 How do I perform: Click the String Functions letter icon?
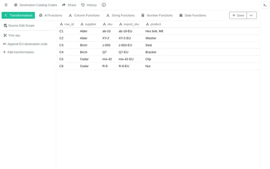click(x=108, y=15)
